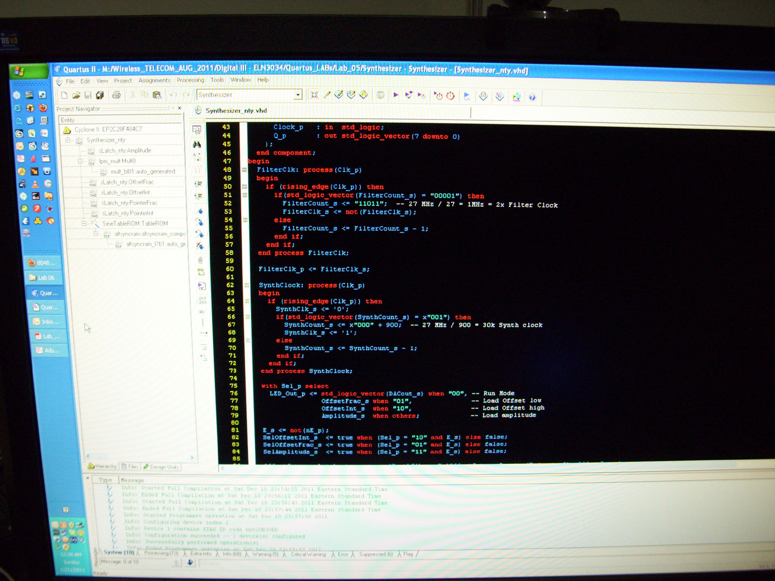Select sLatch_nty:Amplitude in hierarchy
This screenshot has width=775, height=581.
point(125,151)
